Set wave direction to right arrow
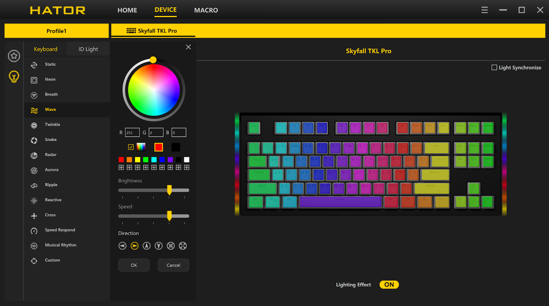 135,246
